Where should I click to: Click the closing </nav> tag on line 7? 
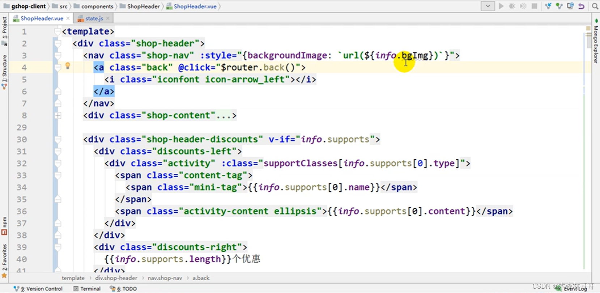99,103
